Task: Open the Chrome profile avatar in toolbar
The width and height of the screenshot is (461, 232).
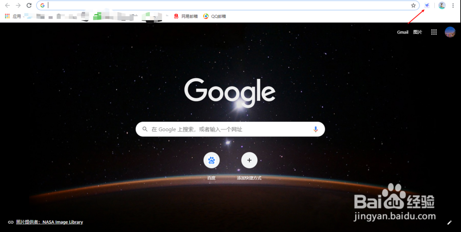Action: [442, 5]
